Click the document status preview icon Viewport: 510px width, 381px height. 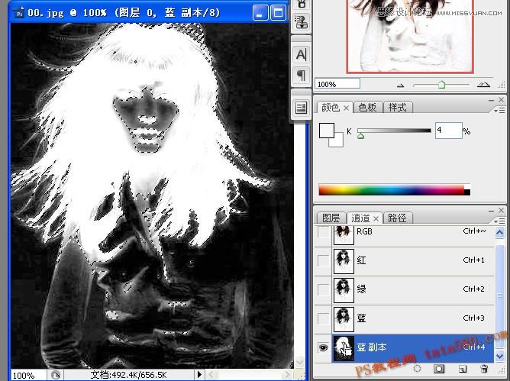[55, 375]
